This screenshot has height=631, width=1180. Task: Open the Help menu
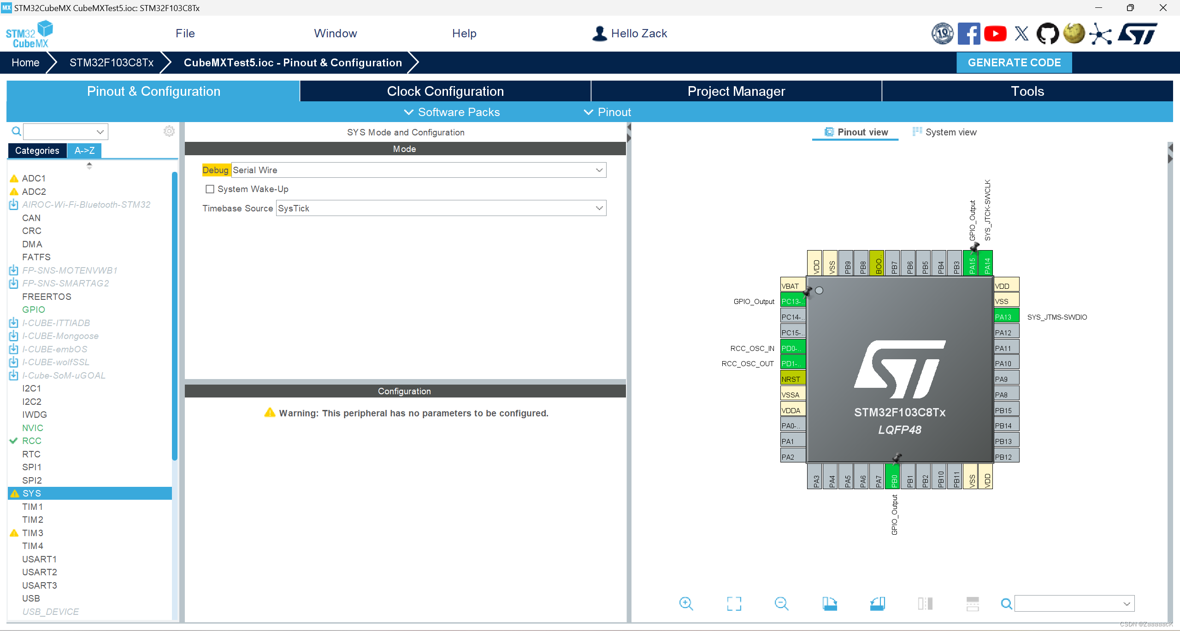(464, 34)
